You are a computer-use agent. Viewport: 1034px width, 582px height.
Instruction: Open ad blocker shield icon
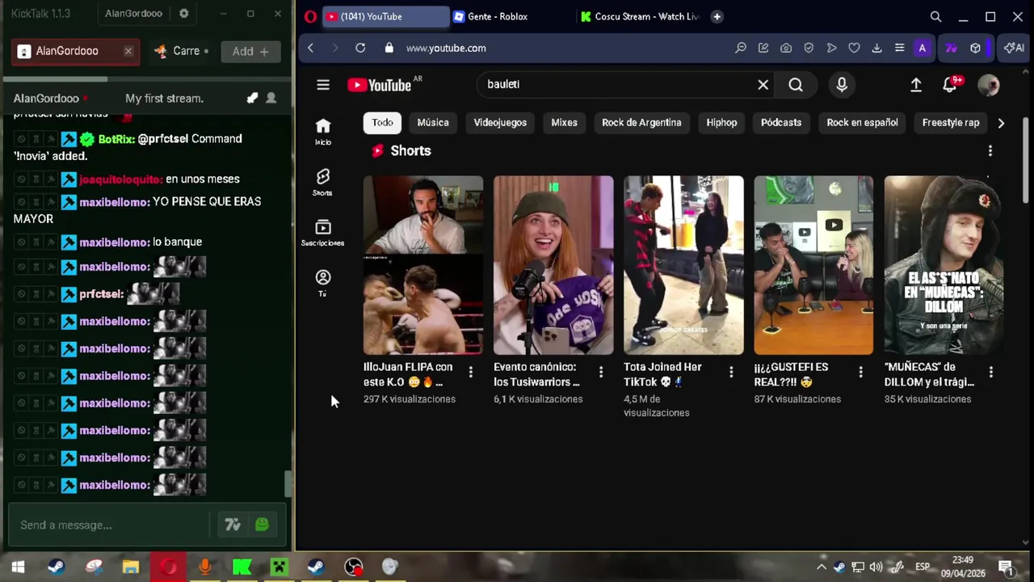tap(809, 48)
